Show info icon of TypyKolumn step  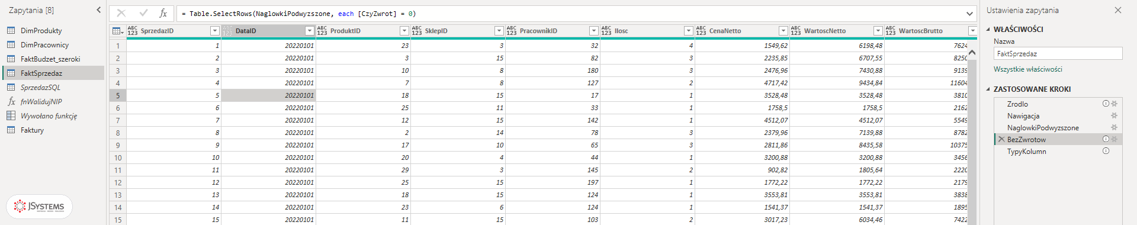pos(1106,151)
